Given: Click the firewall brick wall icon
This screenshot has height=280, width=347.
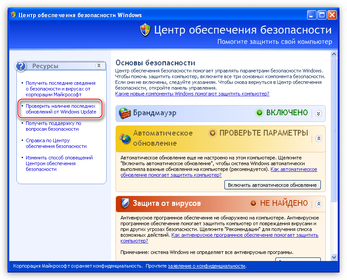Looking at the screenshot, I should point(125,113).
